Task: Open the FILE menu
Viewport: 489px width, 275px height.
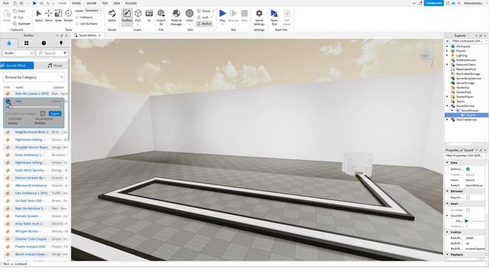Action: point(6,3)
